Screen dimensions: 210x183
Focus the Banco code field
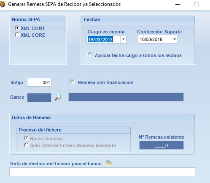[x=39, y=98]
